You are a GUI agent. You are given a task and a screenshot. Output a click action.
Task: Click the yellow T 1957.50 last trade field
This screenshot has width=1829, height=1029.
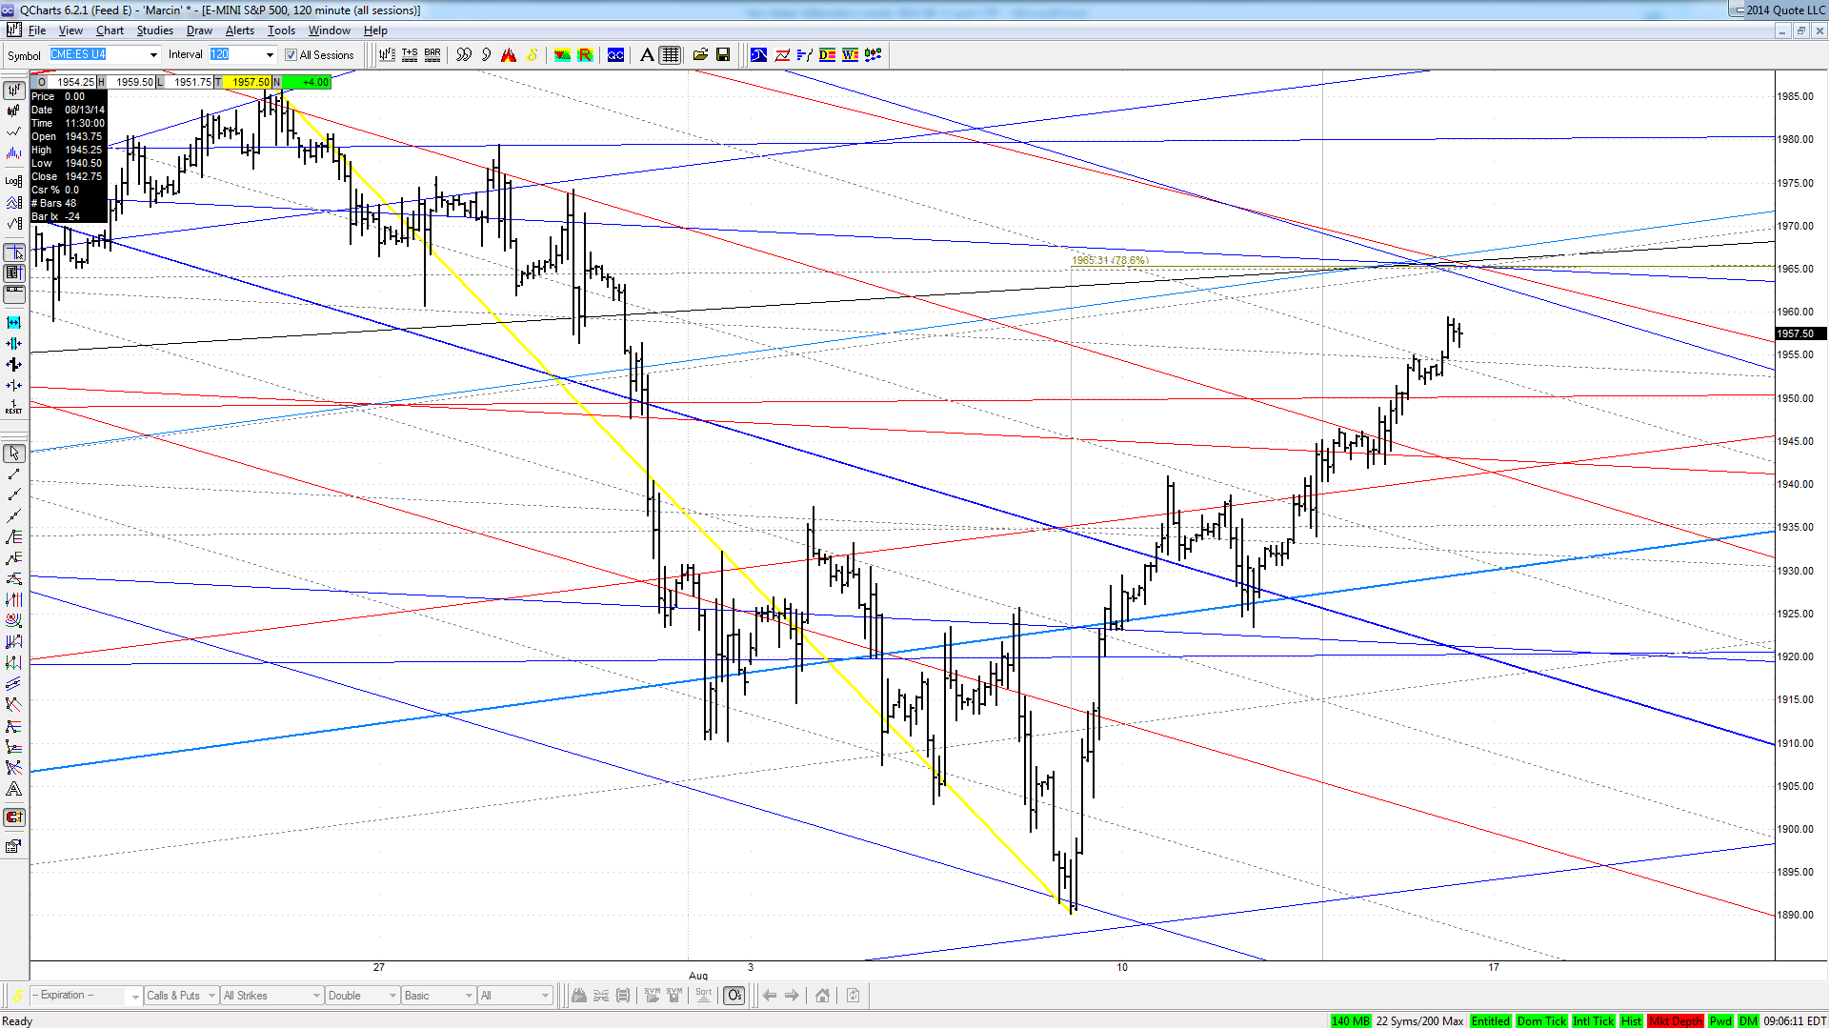(248, 82)
